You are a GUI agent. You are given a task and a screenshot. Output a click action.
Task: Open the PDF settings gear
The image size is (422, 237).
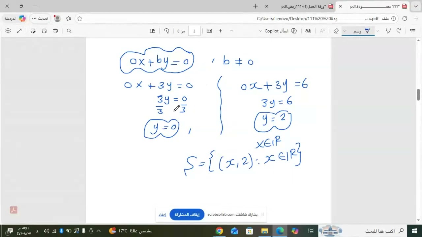[x=8, y=31]
